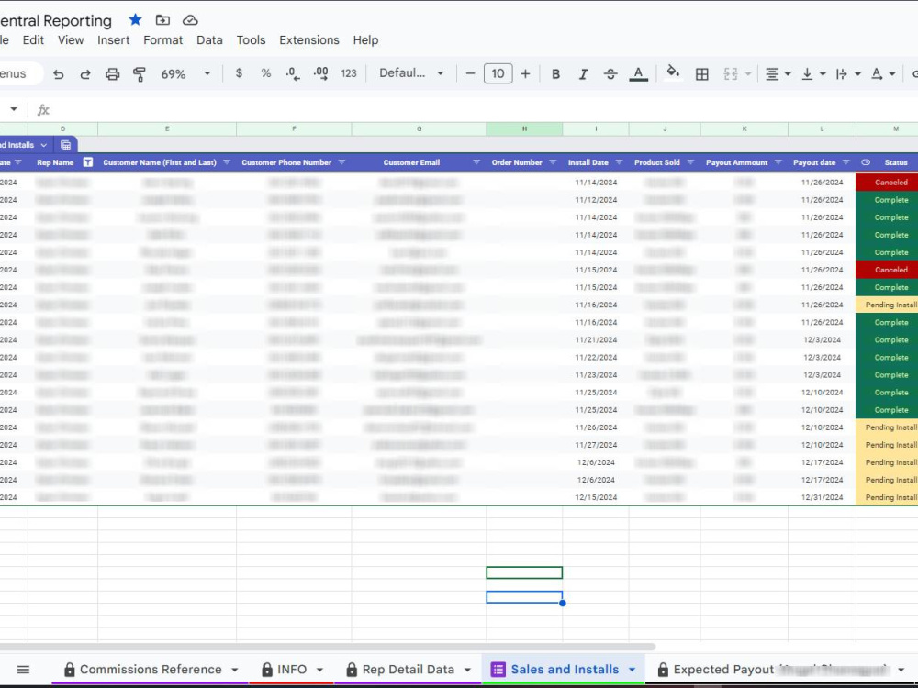Open text color picker
The image size is (918, 688).
coord(638,73)
